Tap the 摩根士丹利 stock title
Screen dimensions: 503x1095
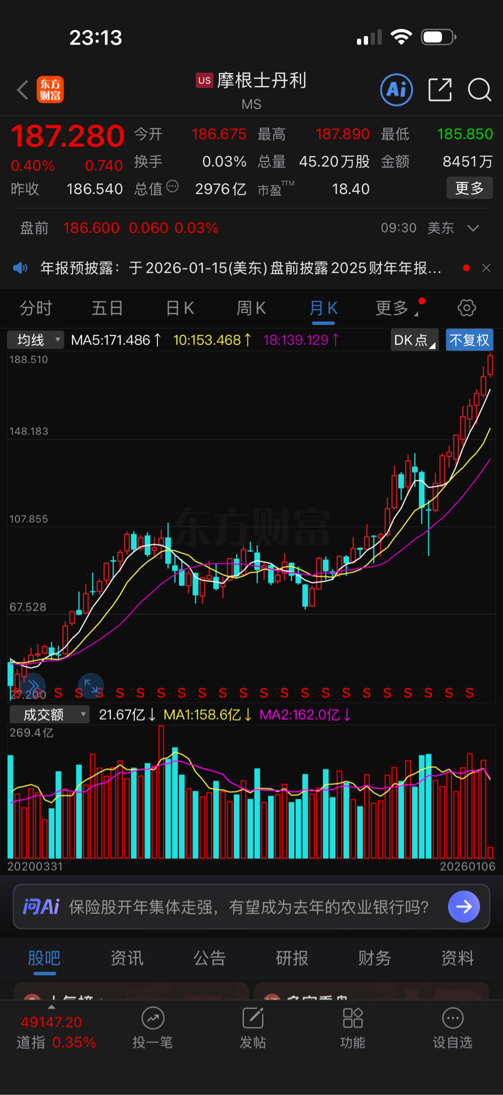click(262, 80)
